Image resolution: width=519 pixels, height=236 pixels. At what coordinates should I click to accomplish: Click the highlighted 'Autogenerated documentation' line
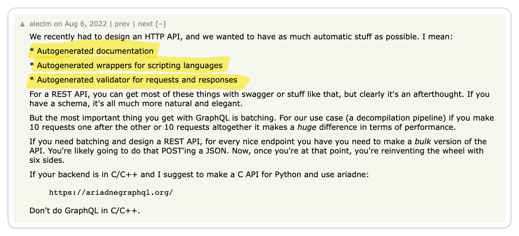(92, 51)
